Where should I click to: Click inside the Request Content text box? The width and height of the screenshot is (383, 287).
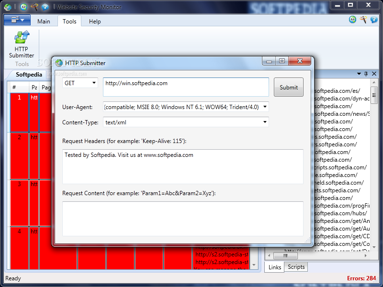click(183, 219)
